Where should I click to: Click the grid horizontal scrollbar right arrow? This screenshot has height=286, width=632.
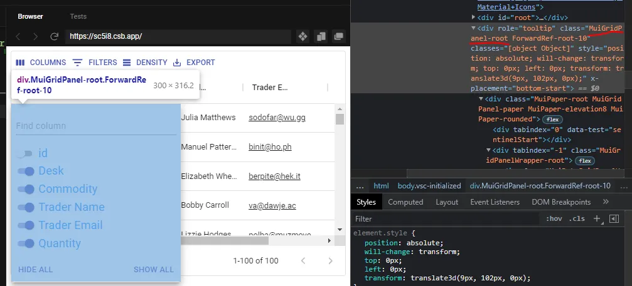(329, 240)
